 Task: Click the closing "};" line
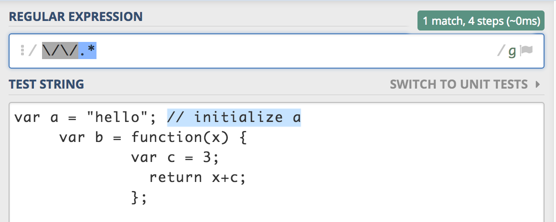139,197
